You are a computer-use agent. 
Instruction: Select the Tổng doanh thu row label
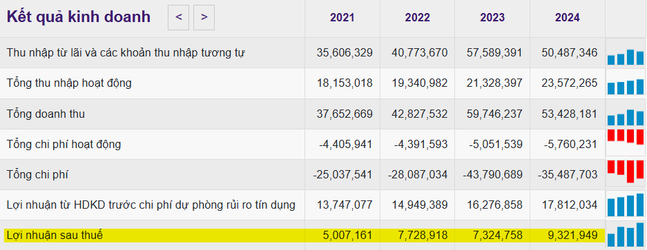coord(46,114)
